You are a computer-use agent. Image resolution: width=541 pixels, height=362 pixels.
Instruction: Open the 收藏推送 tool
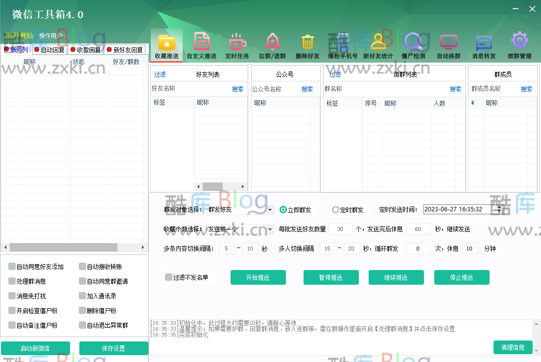click(166, 45)
